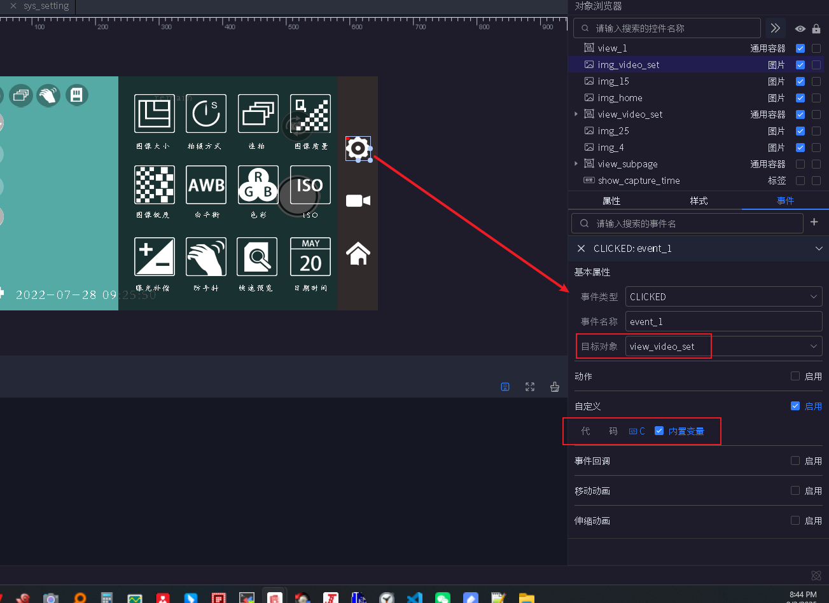Collapse the CLICKED: event_1 section chevron

click(x=819, y=249)
